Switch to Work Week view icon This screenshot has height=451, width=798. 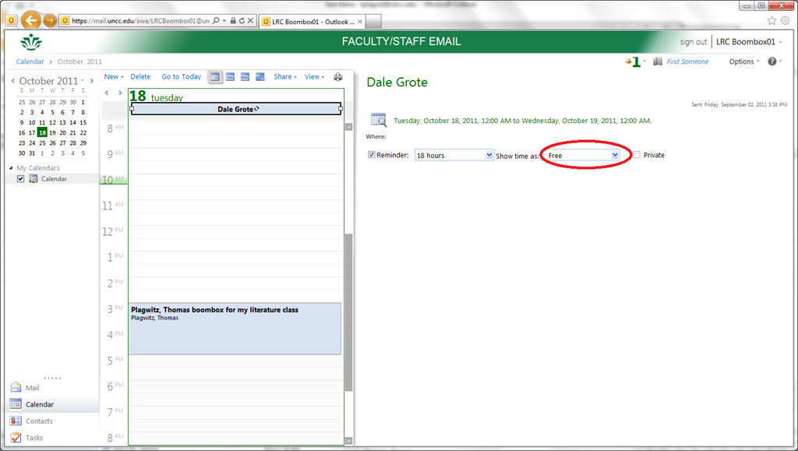point(230,77)
